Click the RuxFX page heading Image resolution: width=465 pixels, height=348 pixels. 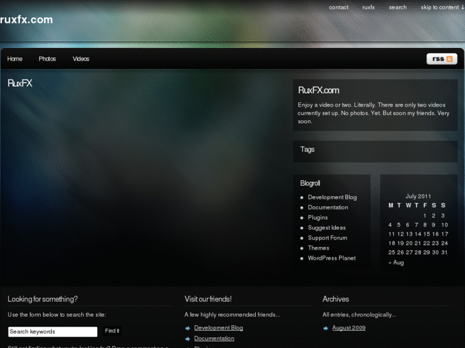[x=20, y=83]
